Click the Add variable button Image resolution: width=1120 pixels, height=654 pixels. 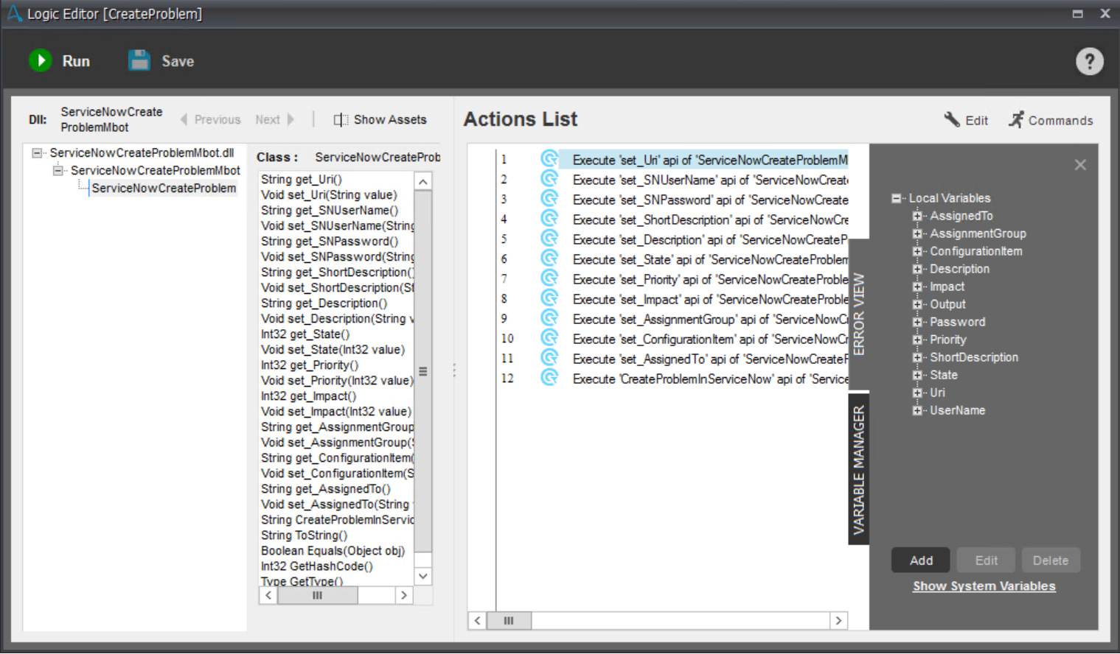pyautogui.click(x=920, y=560)
